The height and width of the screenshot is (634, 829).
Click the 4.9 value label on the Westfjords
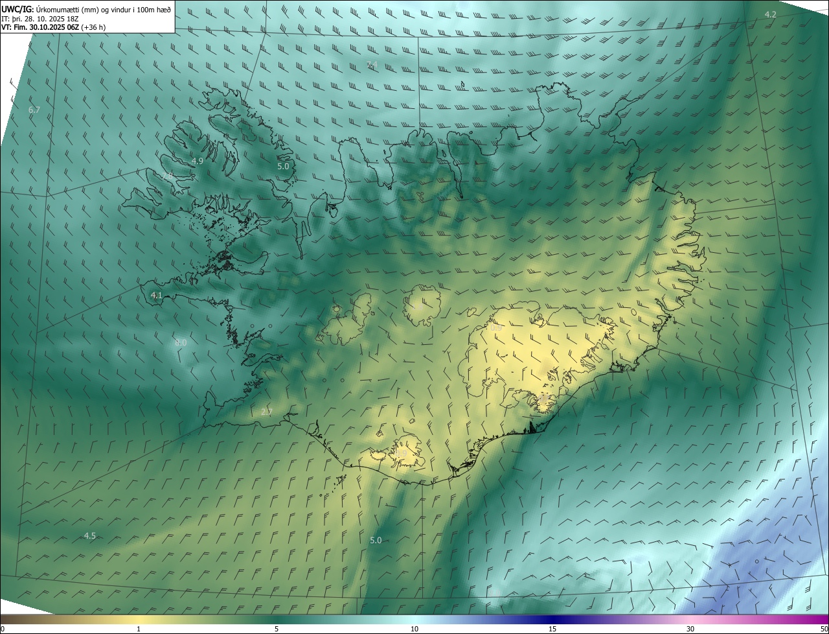(198, 161)
